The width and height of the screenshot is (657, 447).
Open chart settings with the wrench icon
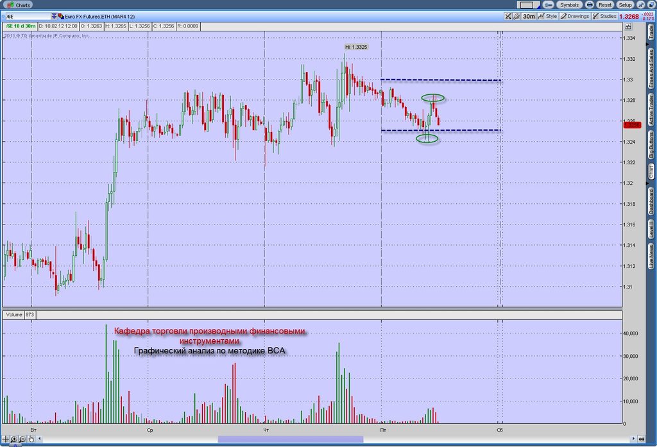pyautogui.click(x=516, y=16)
